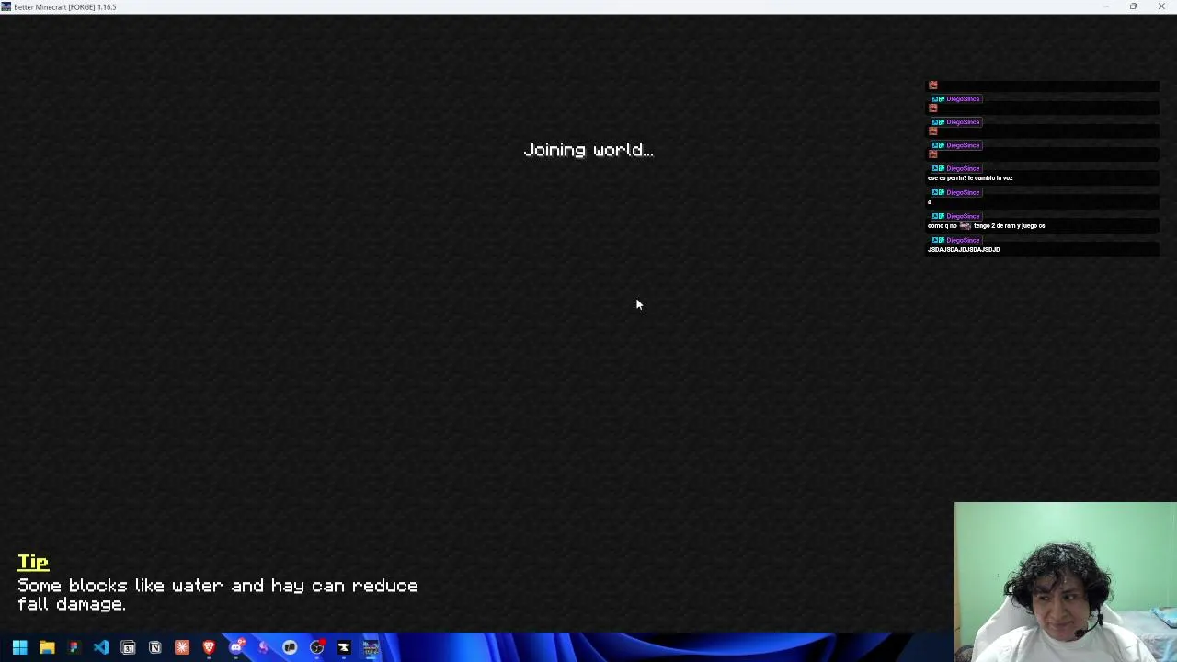Open the Figma taskbar icon
The image size is (1177, 662).
pos(74,647)
